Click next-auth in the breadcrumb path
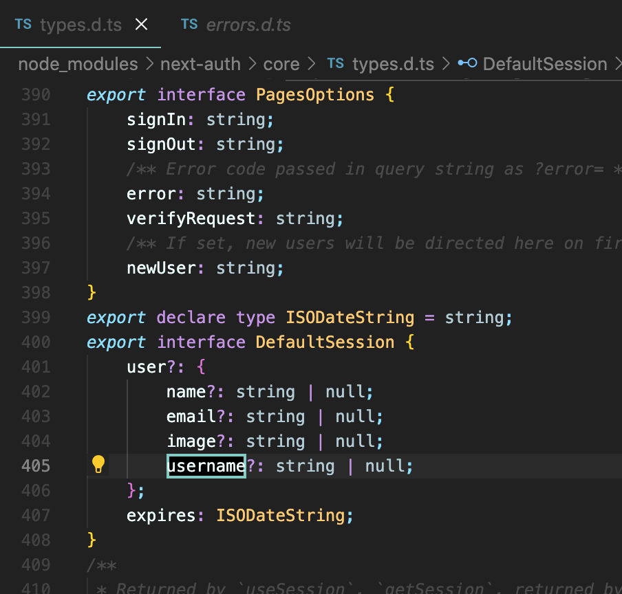This screenshot has height=594, width=622. (x=200, y=64)
